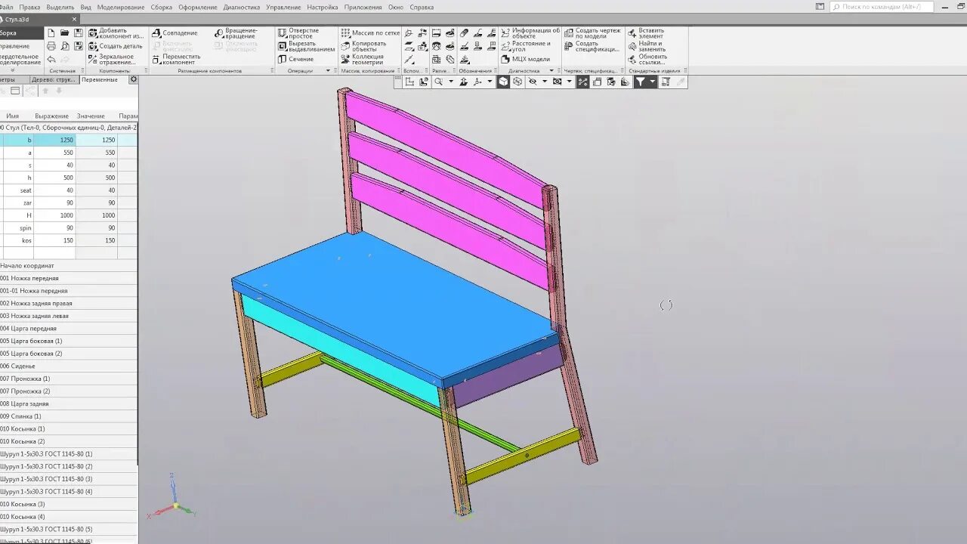Click the printer icon
This screenshot has width=967, height=544.
pos(51,46)
